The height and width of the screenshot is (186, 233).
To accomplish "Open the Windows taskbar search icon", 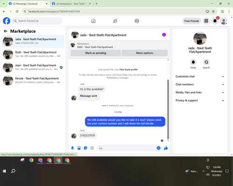I will pos(13,171).
